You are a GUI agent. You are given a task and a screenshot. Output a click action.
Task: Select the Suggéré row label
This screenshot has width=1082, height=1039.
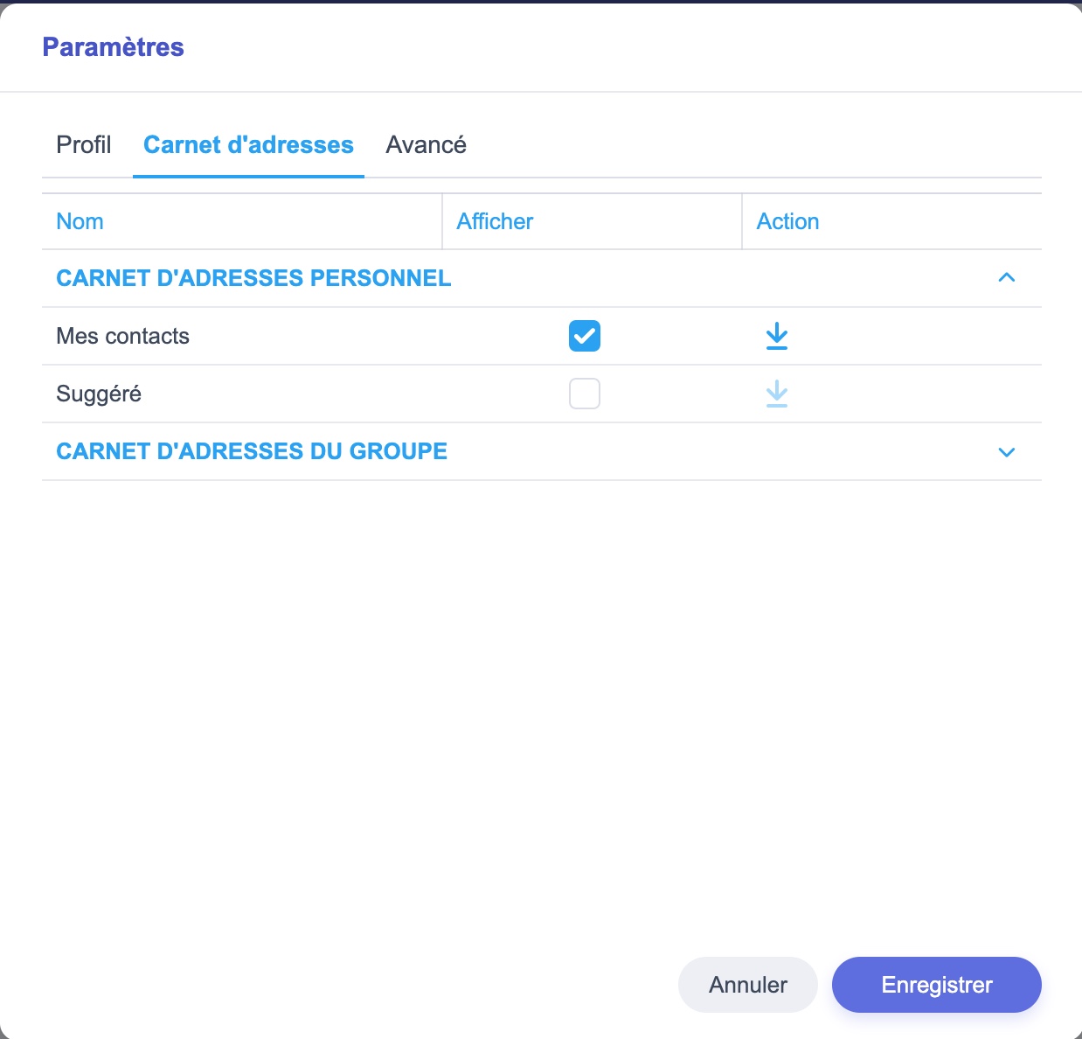pyautogui.click(x=99, y=394)
